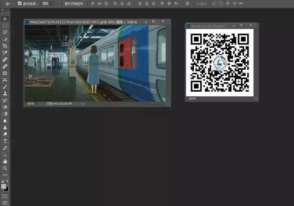Pick the Eyedropper tool

6,53
